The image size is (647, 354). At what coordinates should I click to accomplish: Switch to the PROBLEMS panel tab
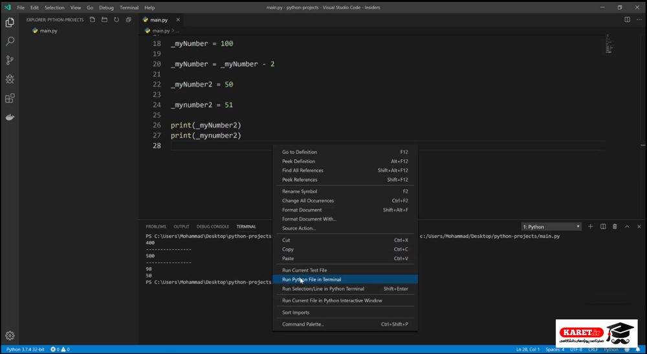tap(156, 227)
